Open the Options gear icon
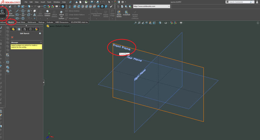260x140 pixels. [123, 2]
